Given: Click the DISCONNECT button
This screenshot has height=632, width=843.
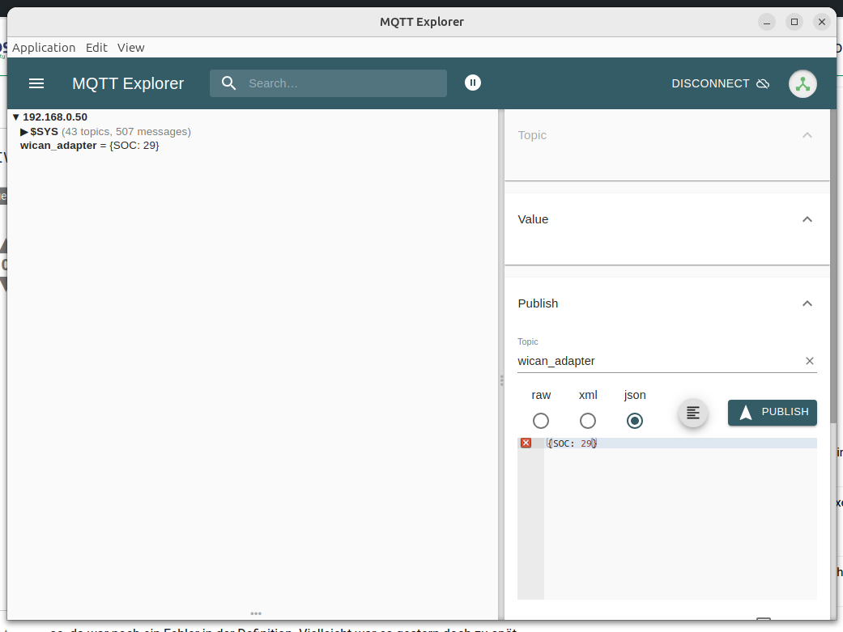Looking at the screenshot, I should coord(721,84).
